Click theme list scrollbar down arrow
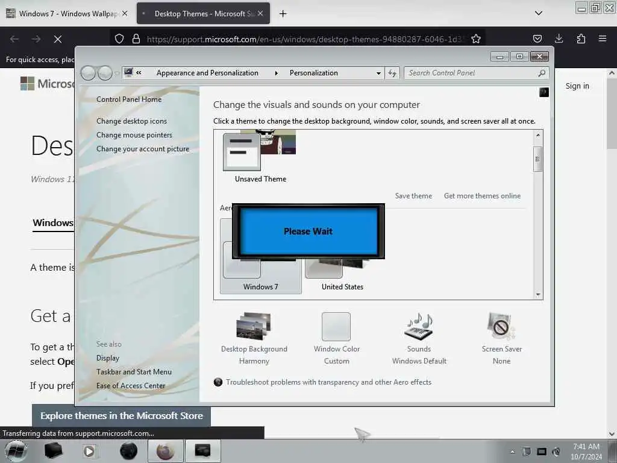This screenshot has width=617, height=463. 538,295
